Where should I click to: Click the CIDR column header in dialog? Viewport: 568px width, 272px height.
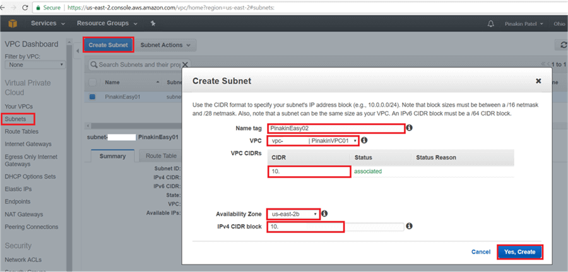coord(278,158)
